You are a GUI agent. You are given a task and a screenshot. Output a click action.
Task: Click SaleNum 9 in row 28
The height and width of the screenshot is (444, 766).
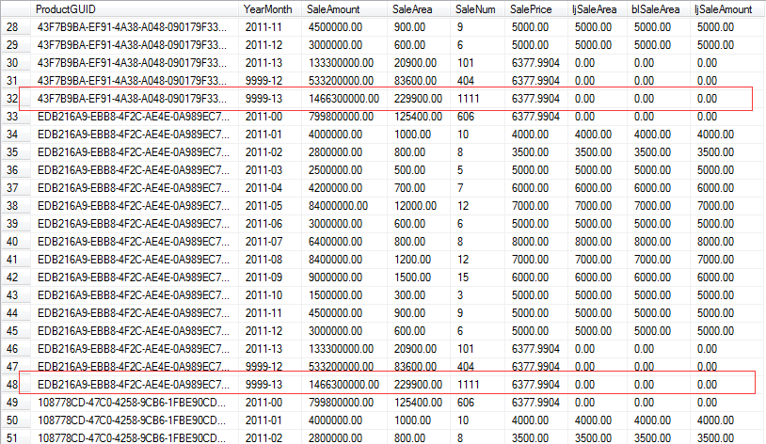tap(460, 27)
